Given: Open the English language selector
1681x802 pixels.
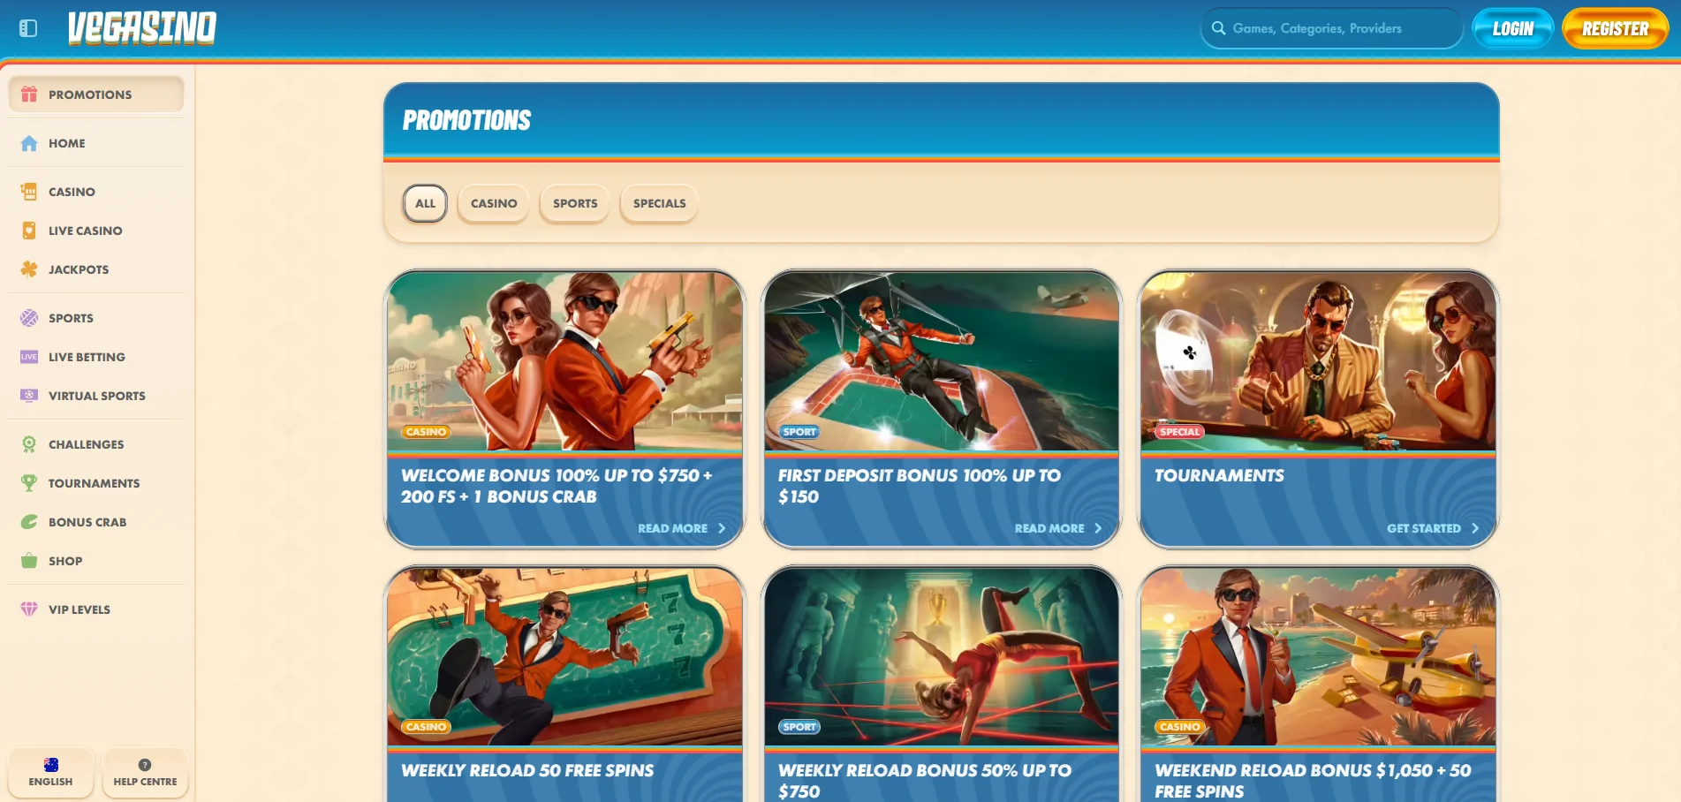Looking at the screenshot, I should tap(51, 773).
